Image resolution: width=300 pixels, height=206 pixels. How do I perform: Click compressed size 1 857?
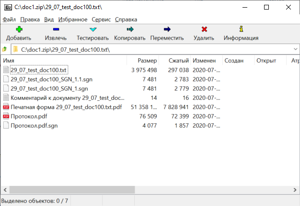pyautogui.click(x=182, y=126)
